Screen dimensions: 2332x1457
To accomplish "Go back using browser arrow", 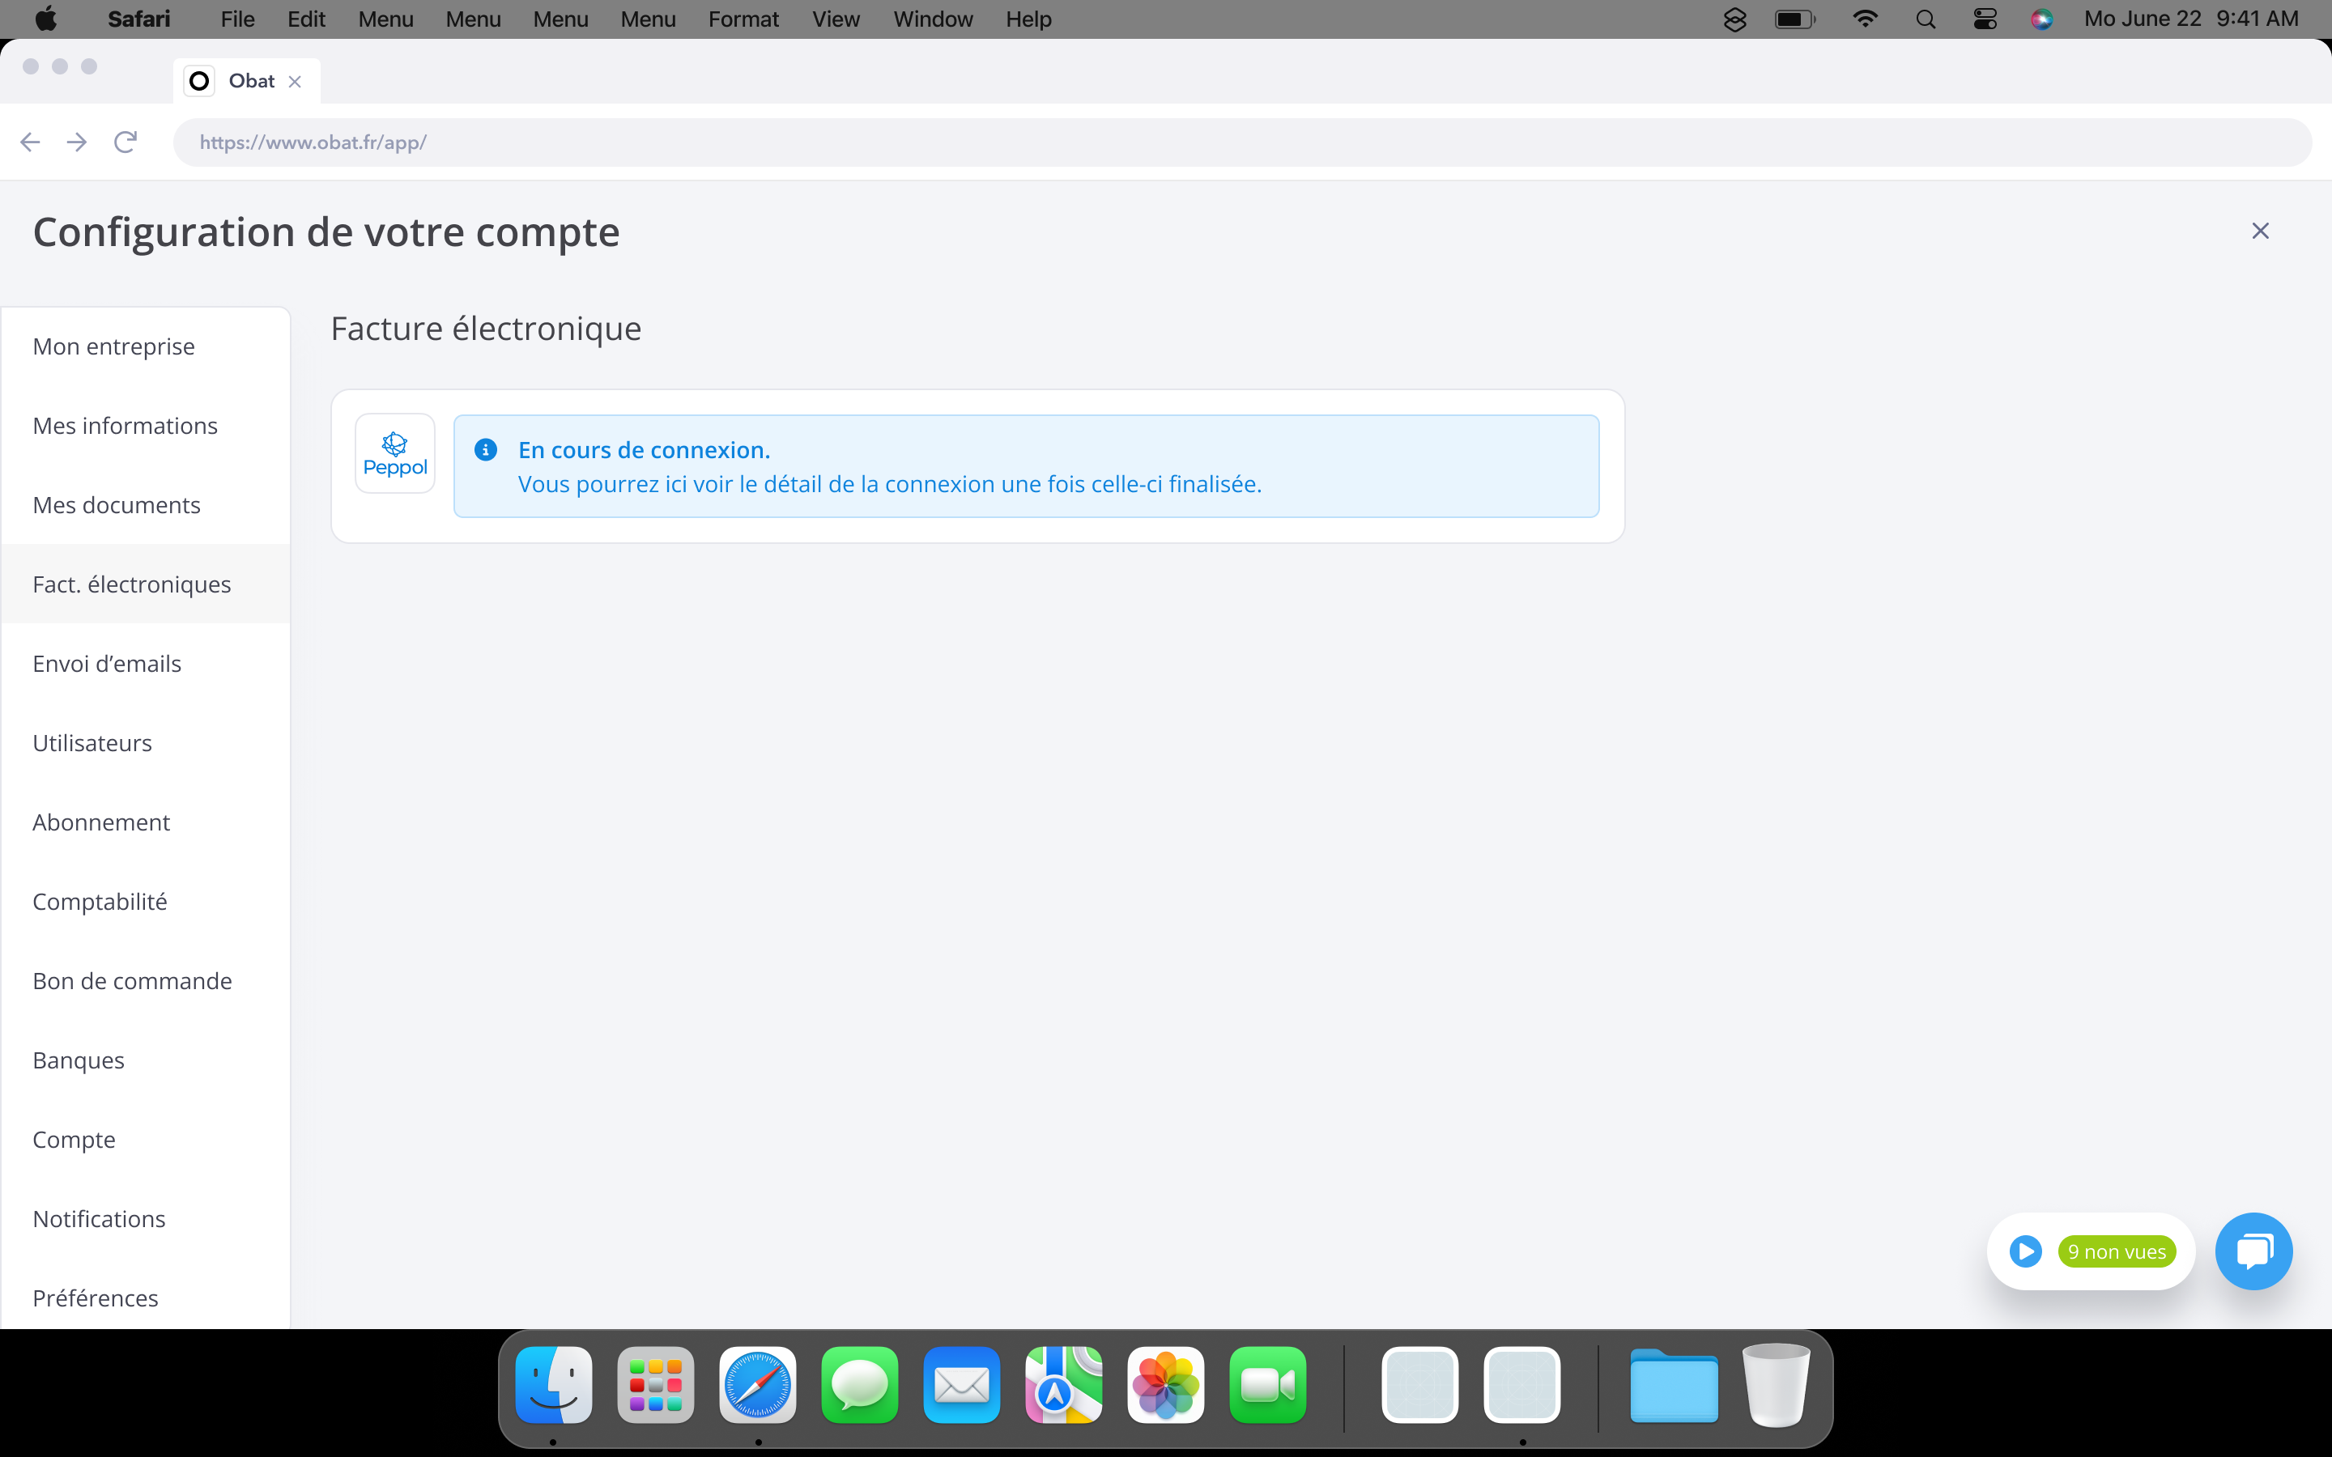I will [x=30, y=142].
